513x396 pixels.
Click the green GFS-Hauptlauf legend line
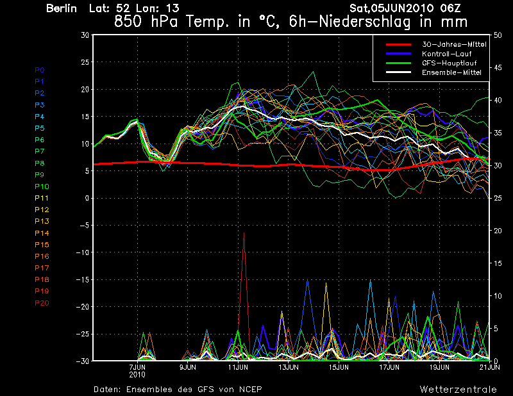398,63
